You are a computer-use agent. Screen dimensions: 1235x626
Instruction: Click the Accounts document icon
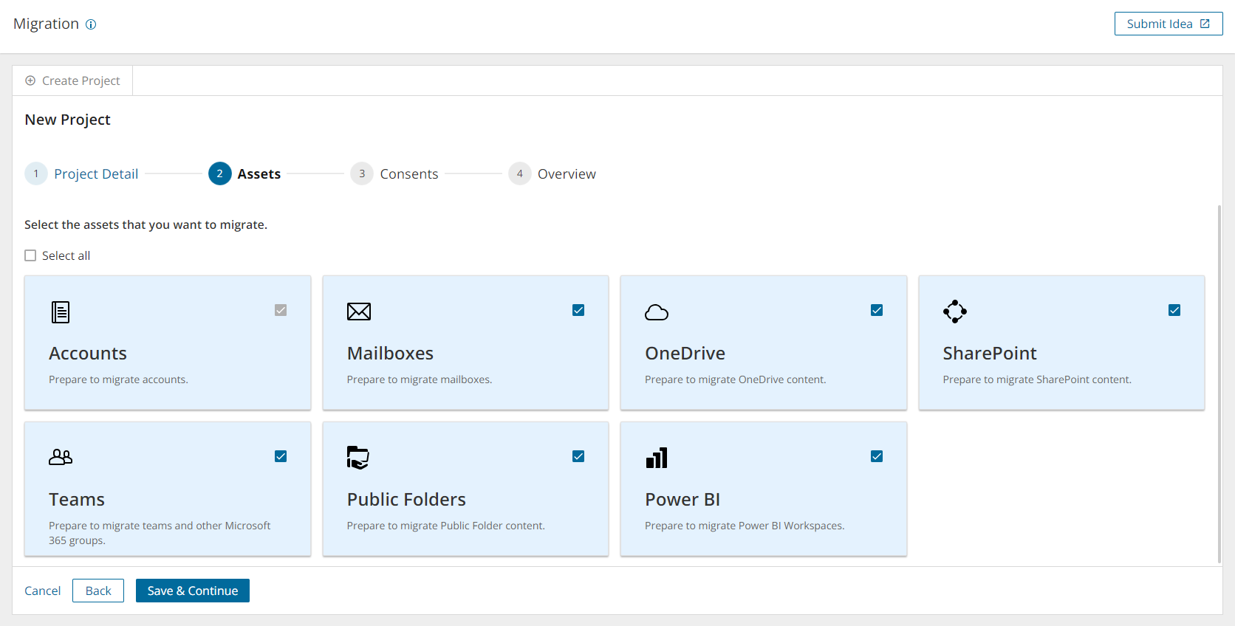point(61,312)
